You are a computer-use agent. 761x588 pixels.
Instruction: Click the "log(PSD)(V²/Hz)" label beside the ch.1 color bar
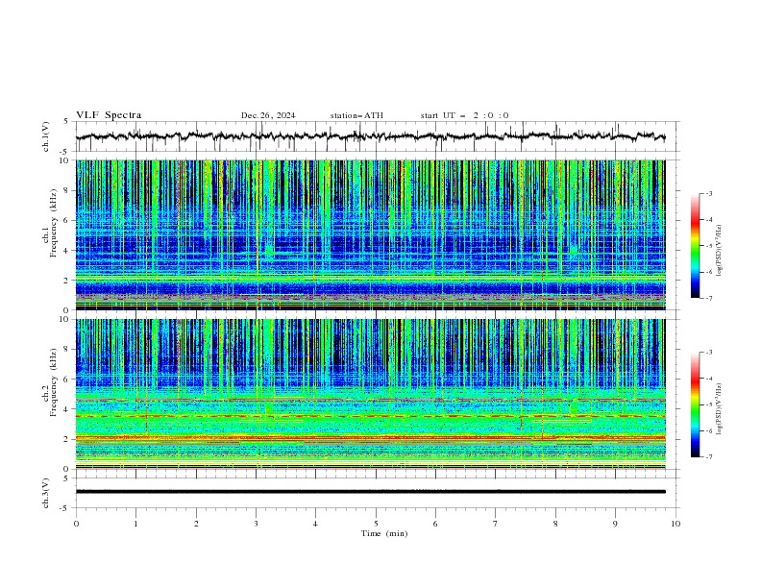(x=720, y=251)
